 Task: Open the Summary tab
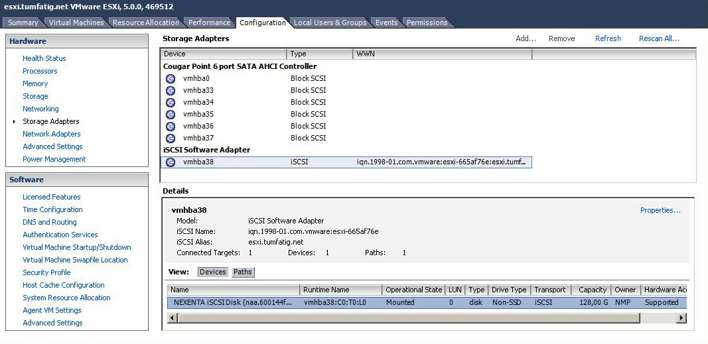pos(23,23)
